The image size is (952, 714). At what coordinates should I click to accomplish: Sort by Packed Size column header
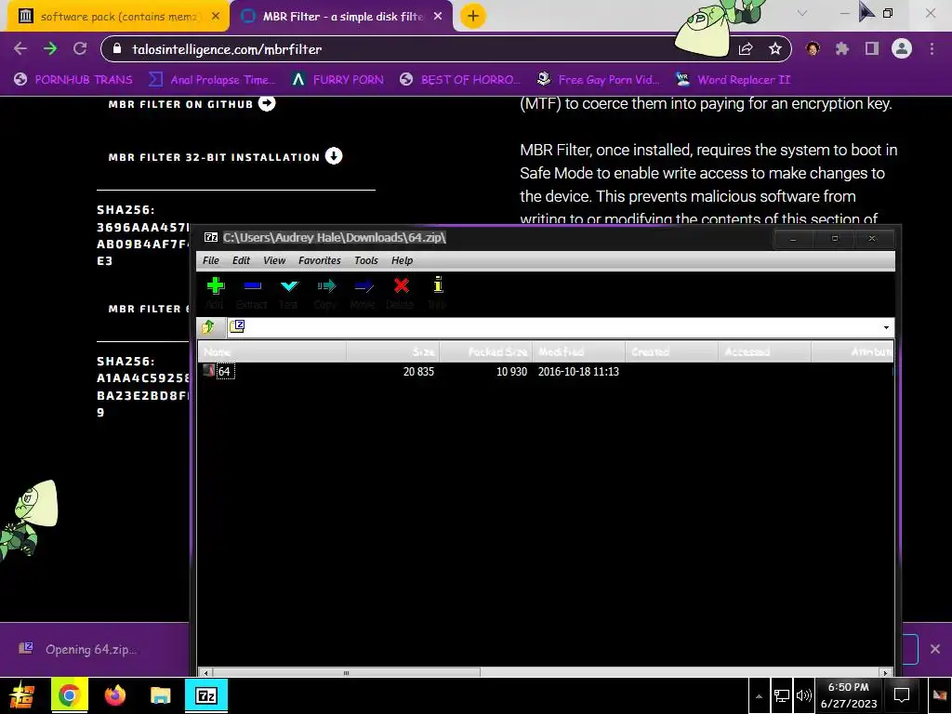(x=485, y=351)
